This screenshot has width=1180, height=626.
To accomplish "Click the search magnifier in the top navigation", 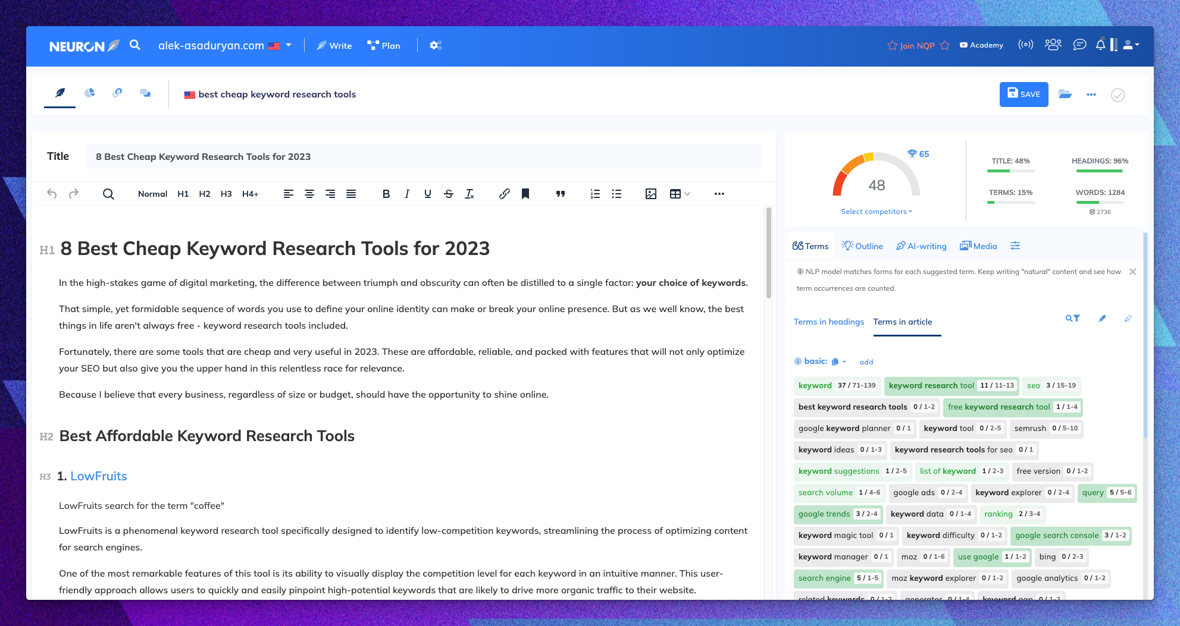I will (x=135, y=45).
